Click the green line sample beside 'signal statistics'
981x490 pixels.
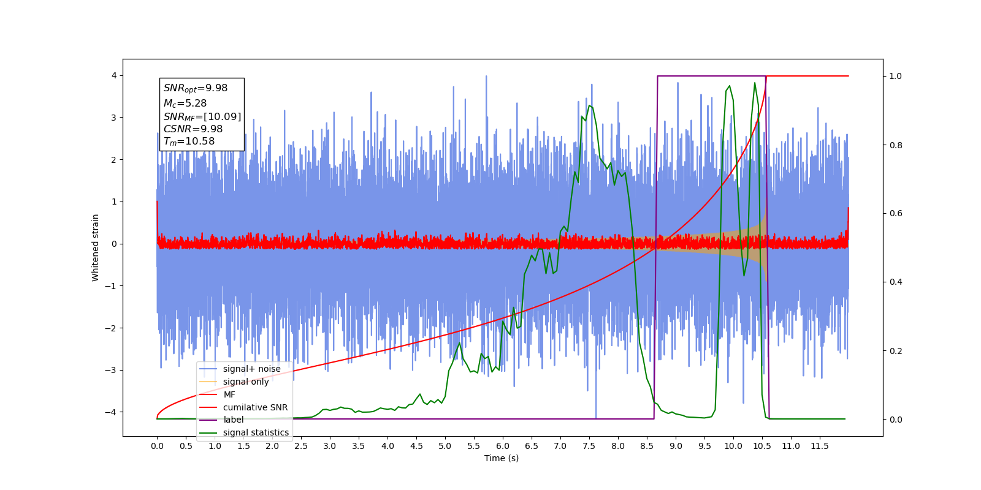click(208, 432)
